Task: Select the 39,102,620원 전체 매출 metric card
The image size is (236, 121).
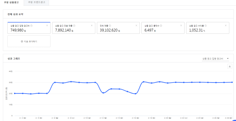Action: [118, 28]
